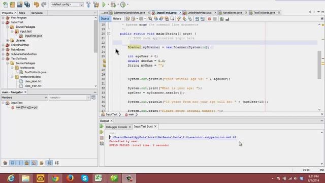
Task: Click the Stop Macro Recording square icon
Action: (215, 19)
